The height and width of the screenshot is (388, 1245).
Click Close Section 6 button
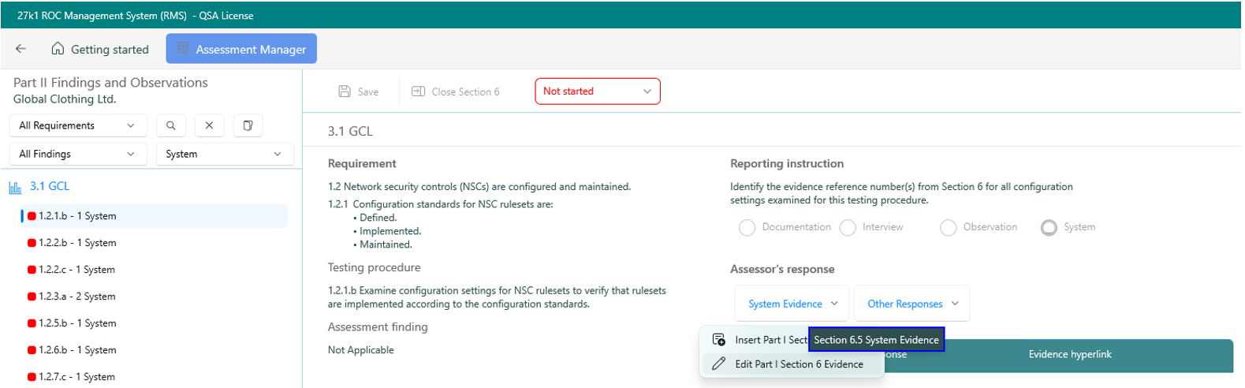[x=456, y=91]
